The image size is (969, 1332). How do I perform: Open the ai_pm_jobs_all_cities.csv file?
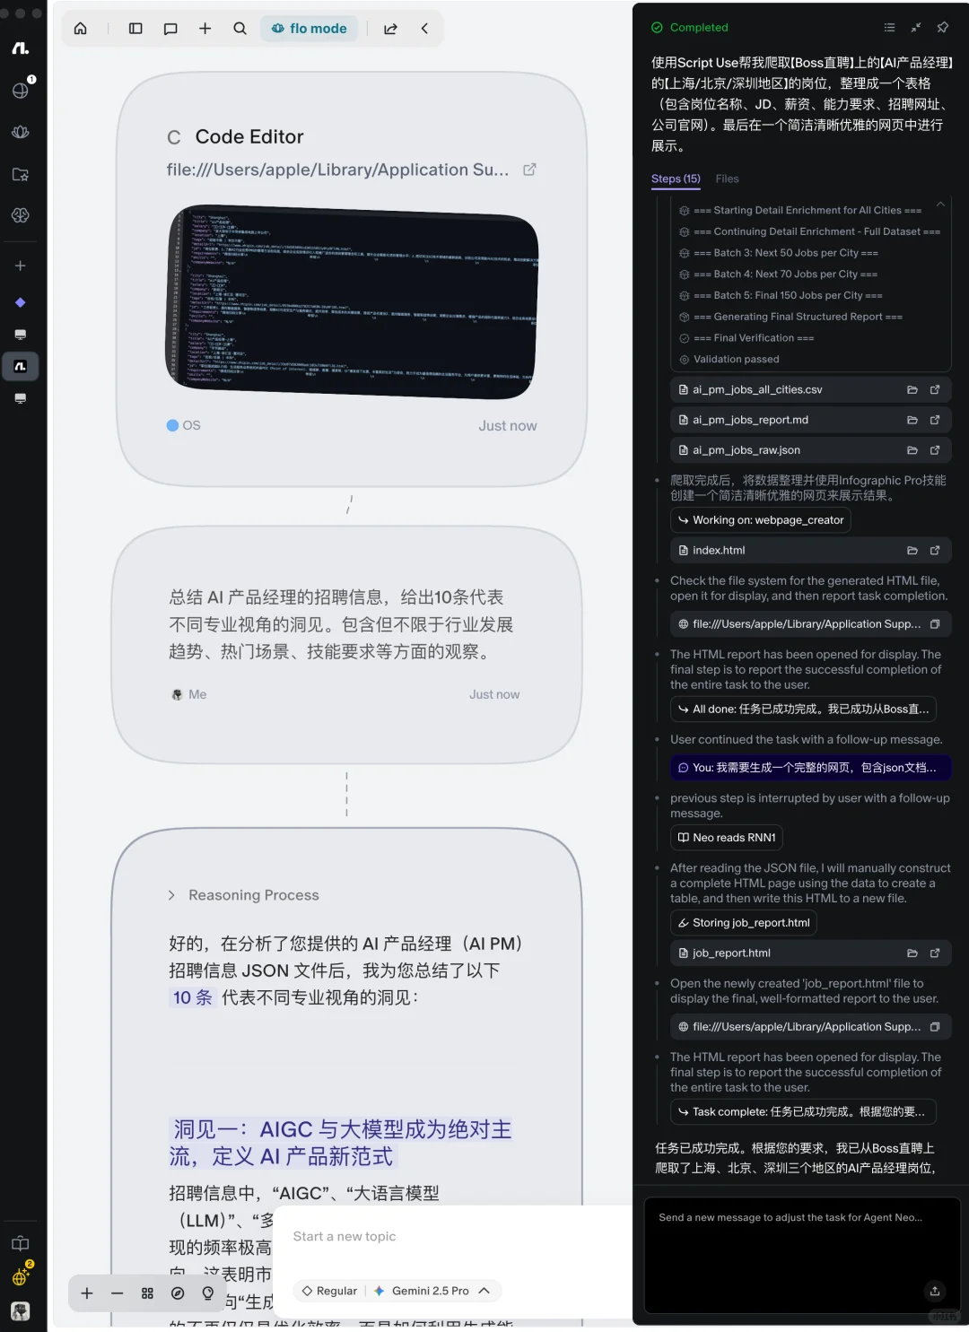pyautogui.click(x=811, y=389)
